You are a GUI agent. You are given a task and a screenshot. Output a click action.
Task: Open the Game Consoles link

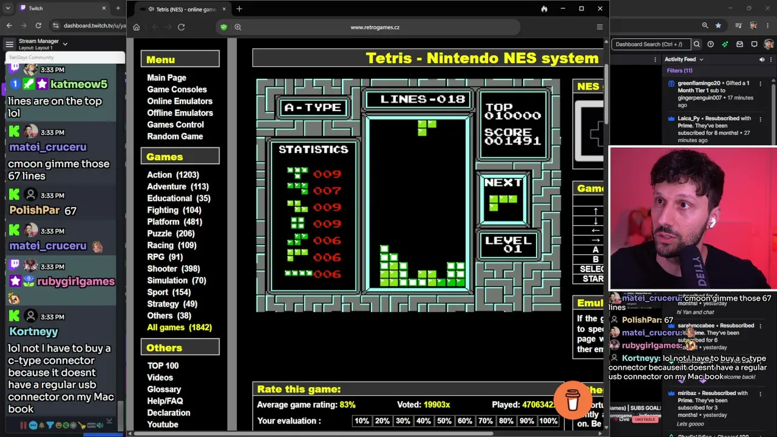tap(177, 89)
